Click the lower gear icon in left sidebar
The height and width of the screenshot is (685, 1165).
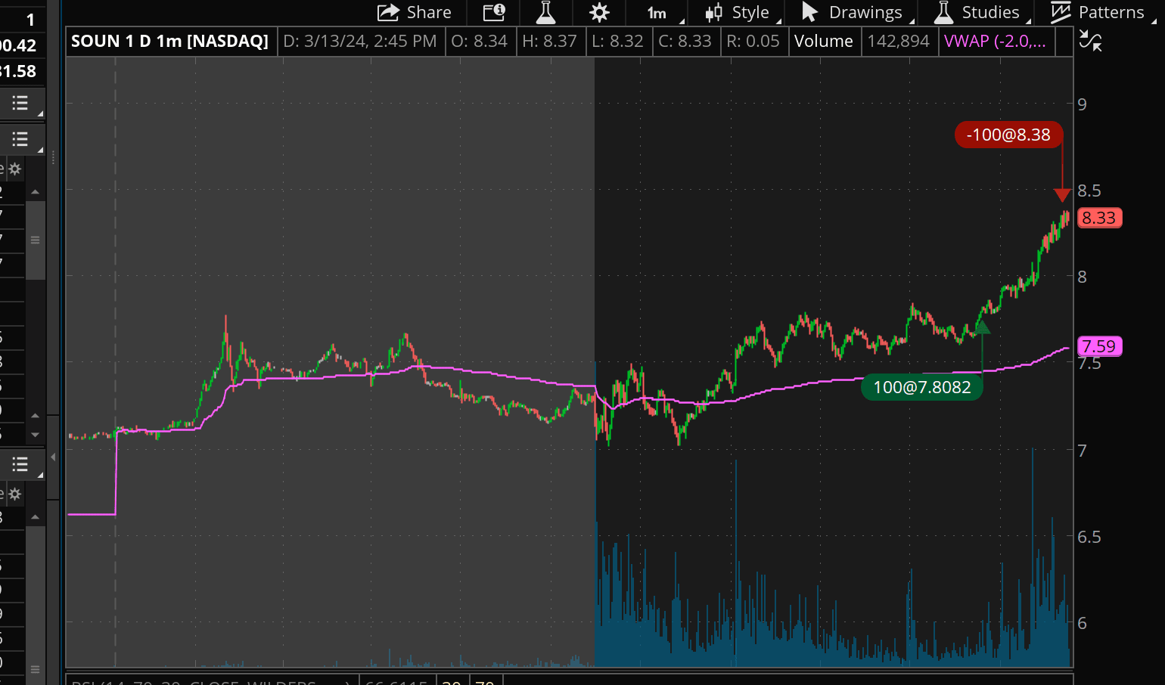(x=14, y=494)
